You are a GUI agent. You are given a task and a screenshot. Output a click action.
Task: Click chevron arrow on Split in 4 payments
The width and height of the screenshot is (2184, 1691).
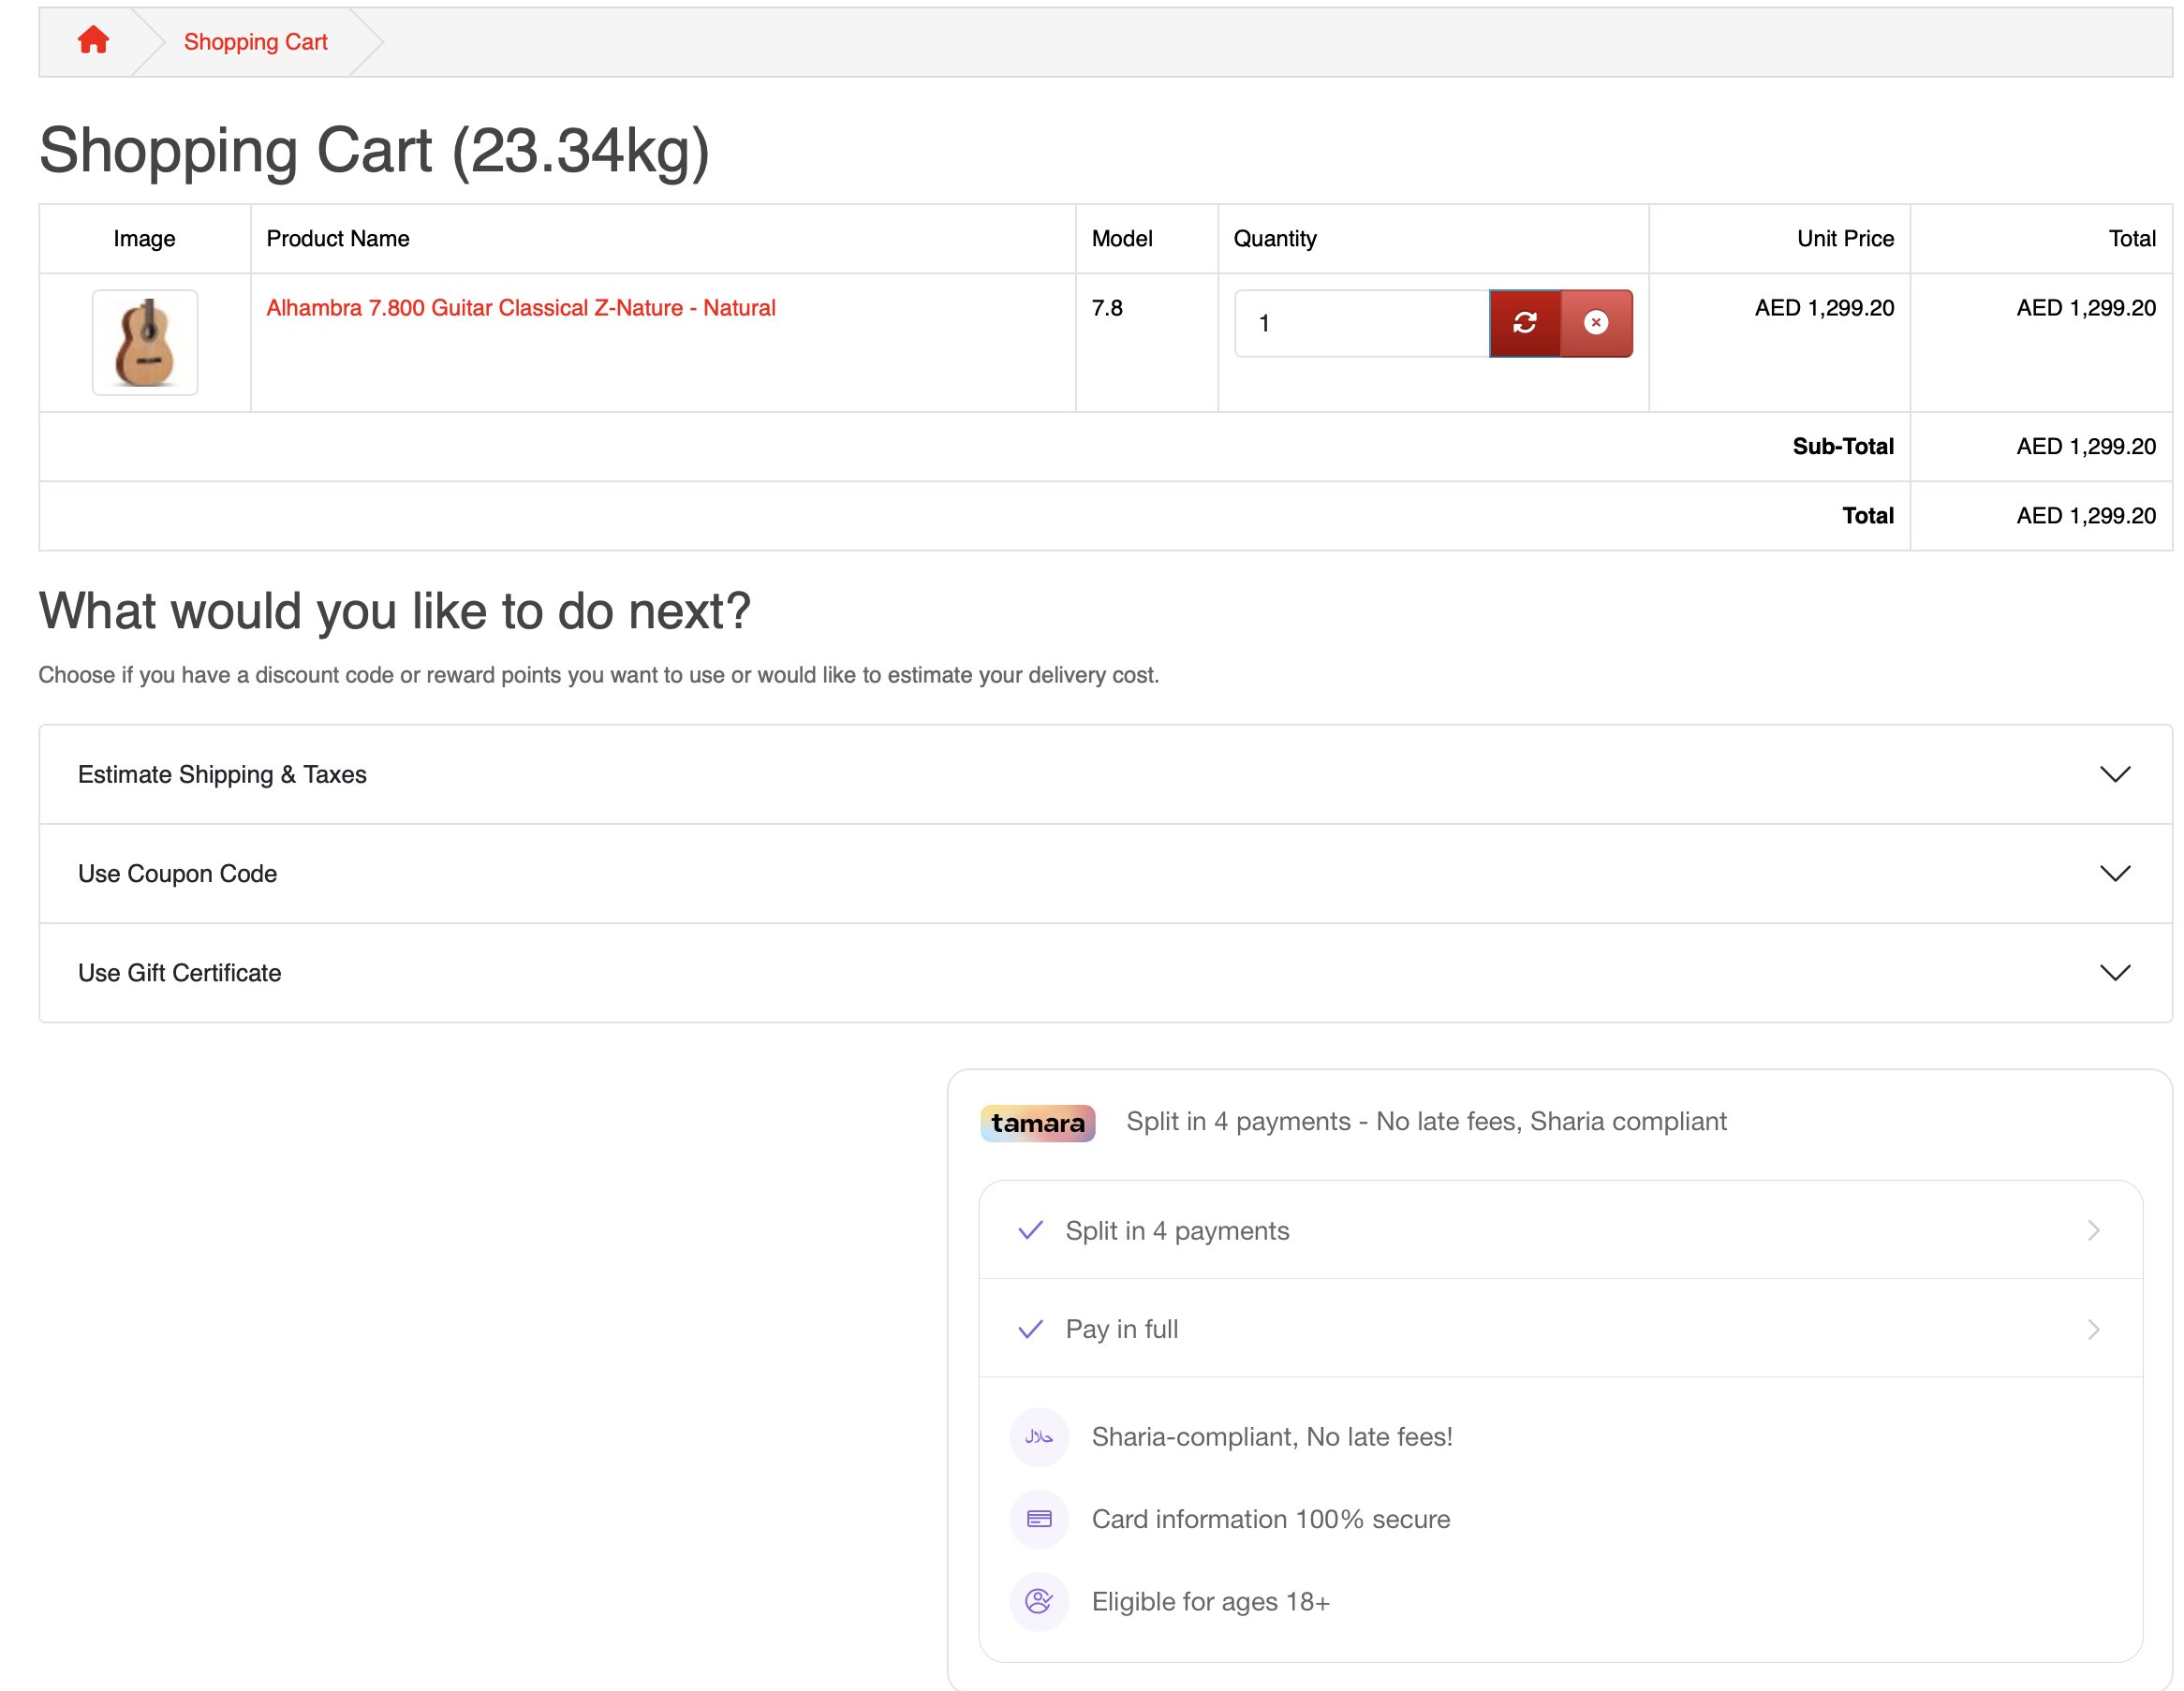pyautogui.click(x=2093, y=1230)
